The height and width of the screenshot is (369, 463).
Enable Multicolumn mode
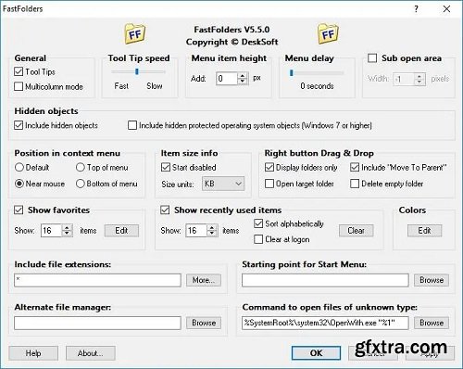[19, 86]
